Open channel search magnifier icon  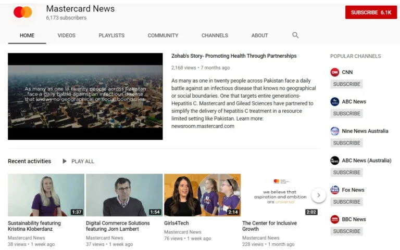pos(295,35)
